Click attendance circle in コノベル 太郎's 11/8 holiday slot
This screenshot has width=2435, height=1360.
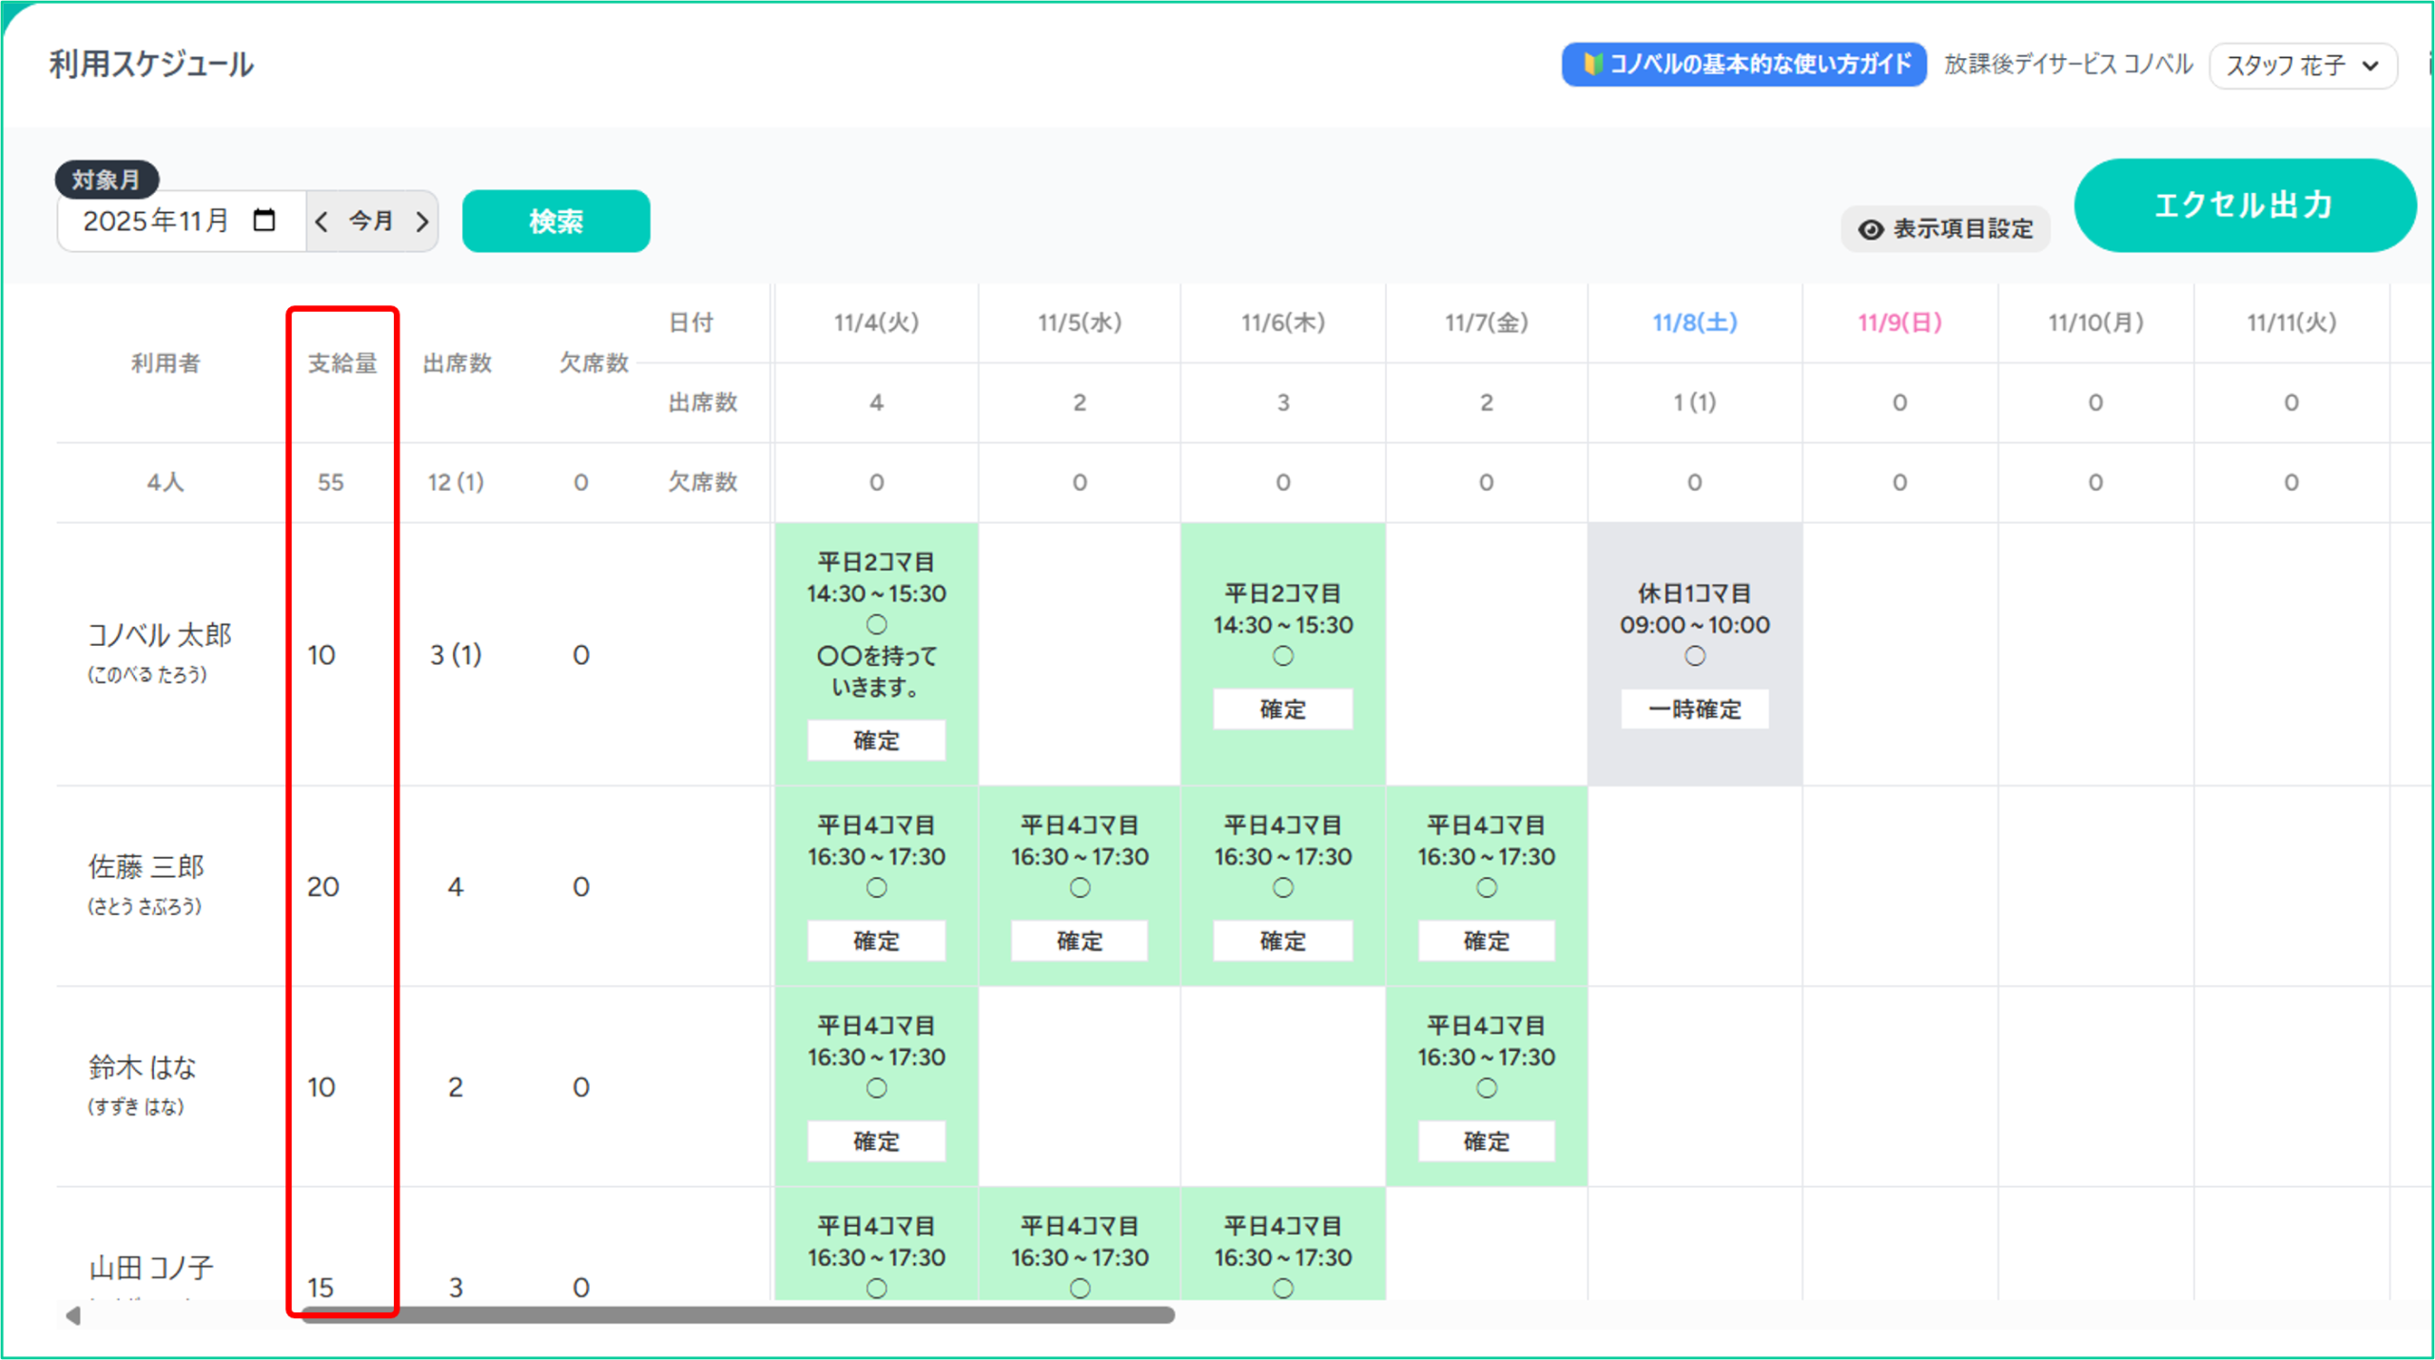[1694, 656]
